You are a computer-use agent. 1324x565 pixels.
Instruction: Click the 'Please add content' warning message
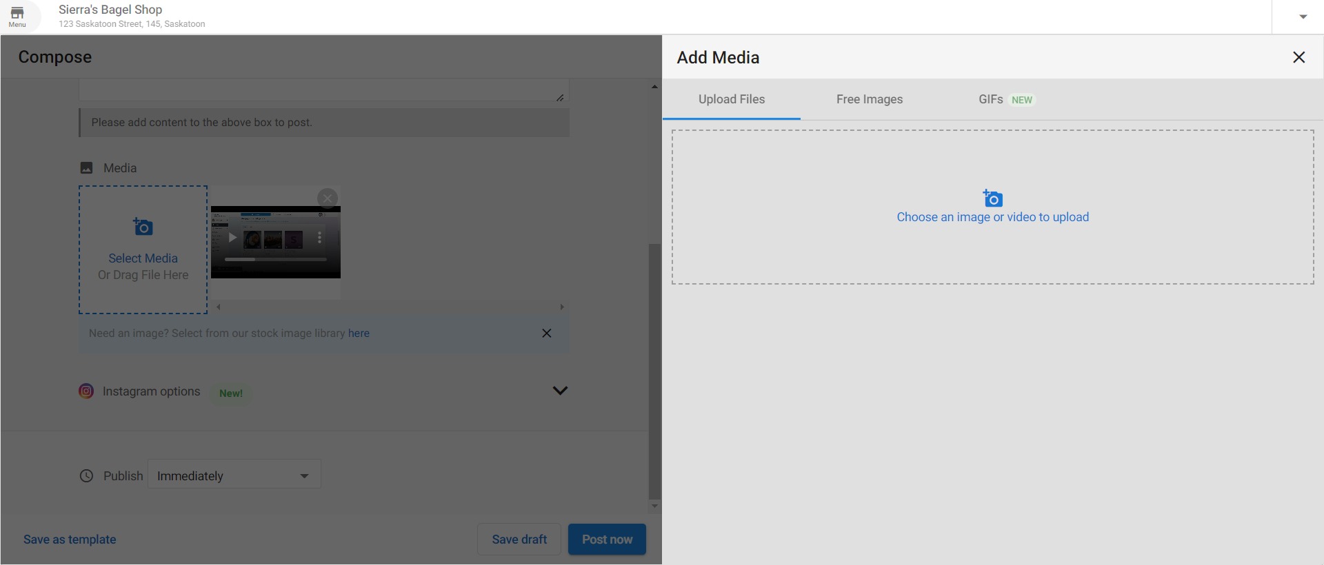click(x=324, y=123)
